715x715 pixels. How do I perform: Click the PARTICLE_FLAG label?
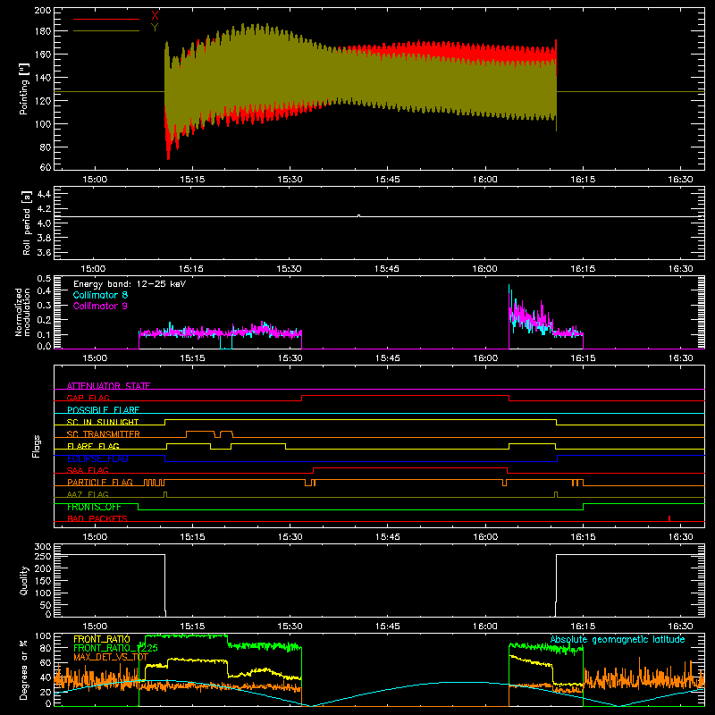point(100,483)
